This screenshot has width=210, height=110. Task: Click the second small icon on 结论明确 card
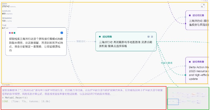point(152,37)
